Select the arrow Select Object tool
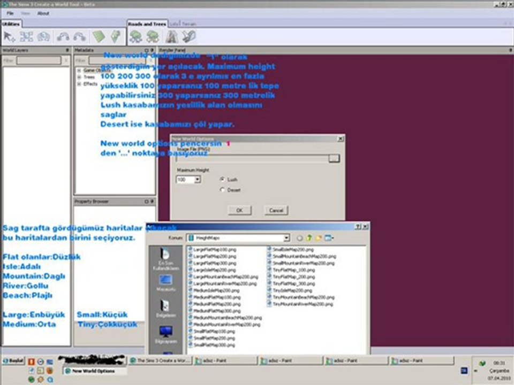 tap(9, 37)
